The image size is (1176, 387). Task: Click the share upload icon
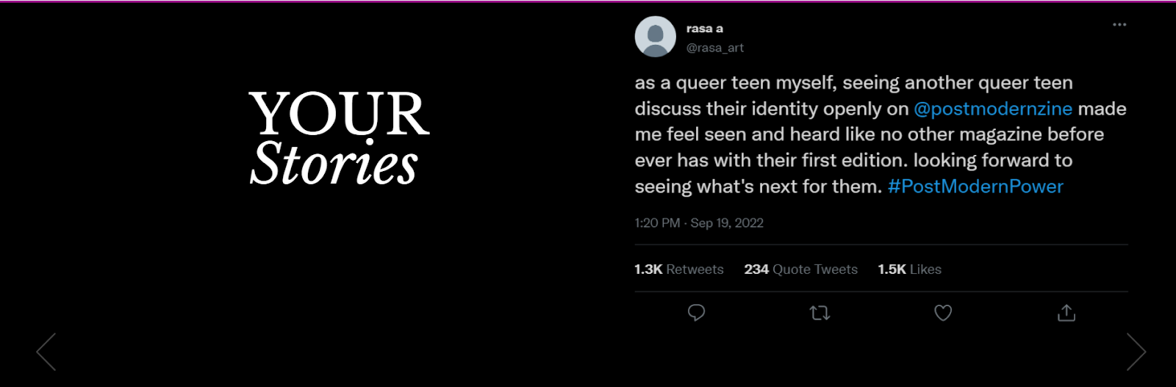click(x=1066, y=313)
